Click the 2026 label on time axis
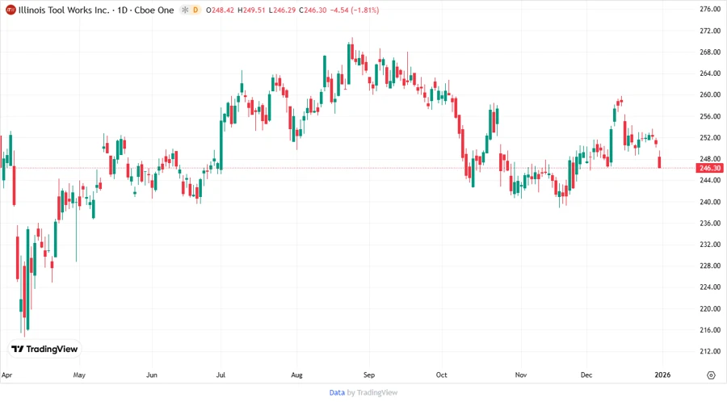This screenshot has width=727, height=402. pyautogui.click(x=662, y=375)
